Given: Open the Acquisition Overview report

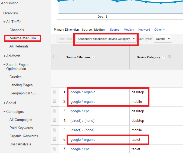Looking at the screenshot, I should (11, 13).
